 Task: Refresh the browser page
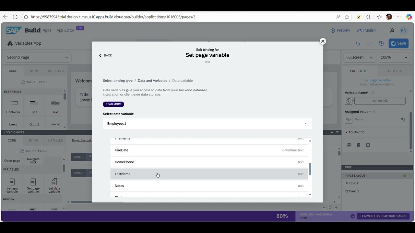pyautogui.click(x=15, y=17)
